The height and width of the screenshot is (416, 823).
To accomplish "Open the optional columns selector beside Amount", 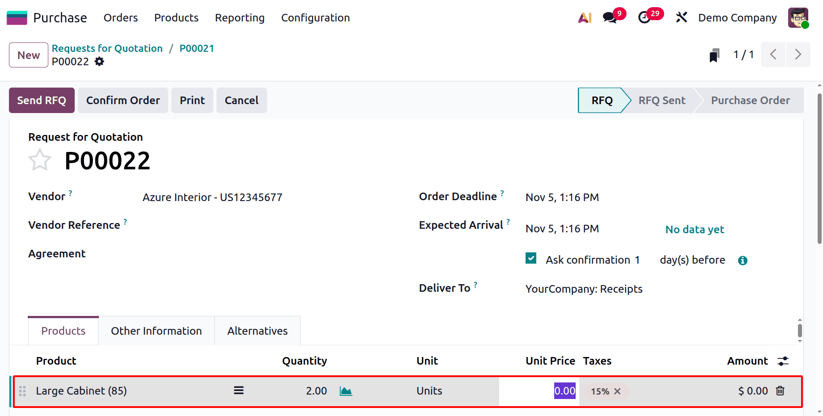I will click(784, 361).
